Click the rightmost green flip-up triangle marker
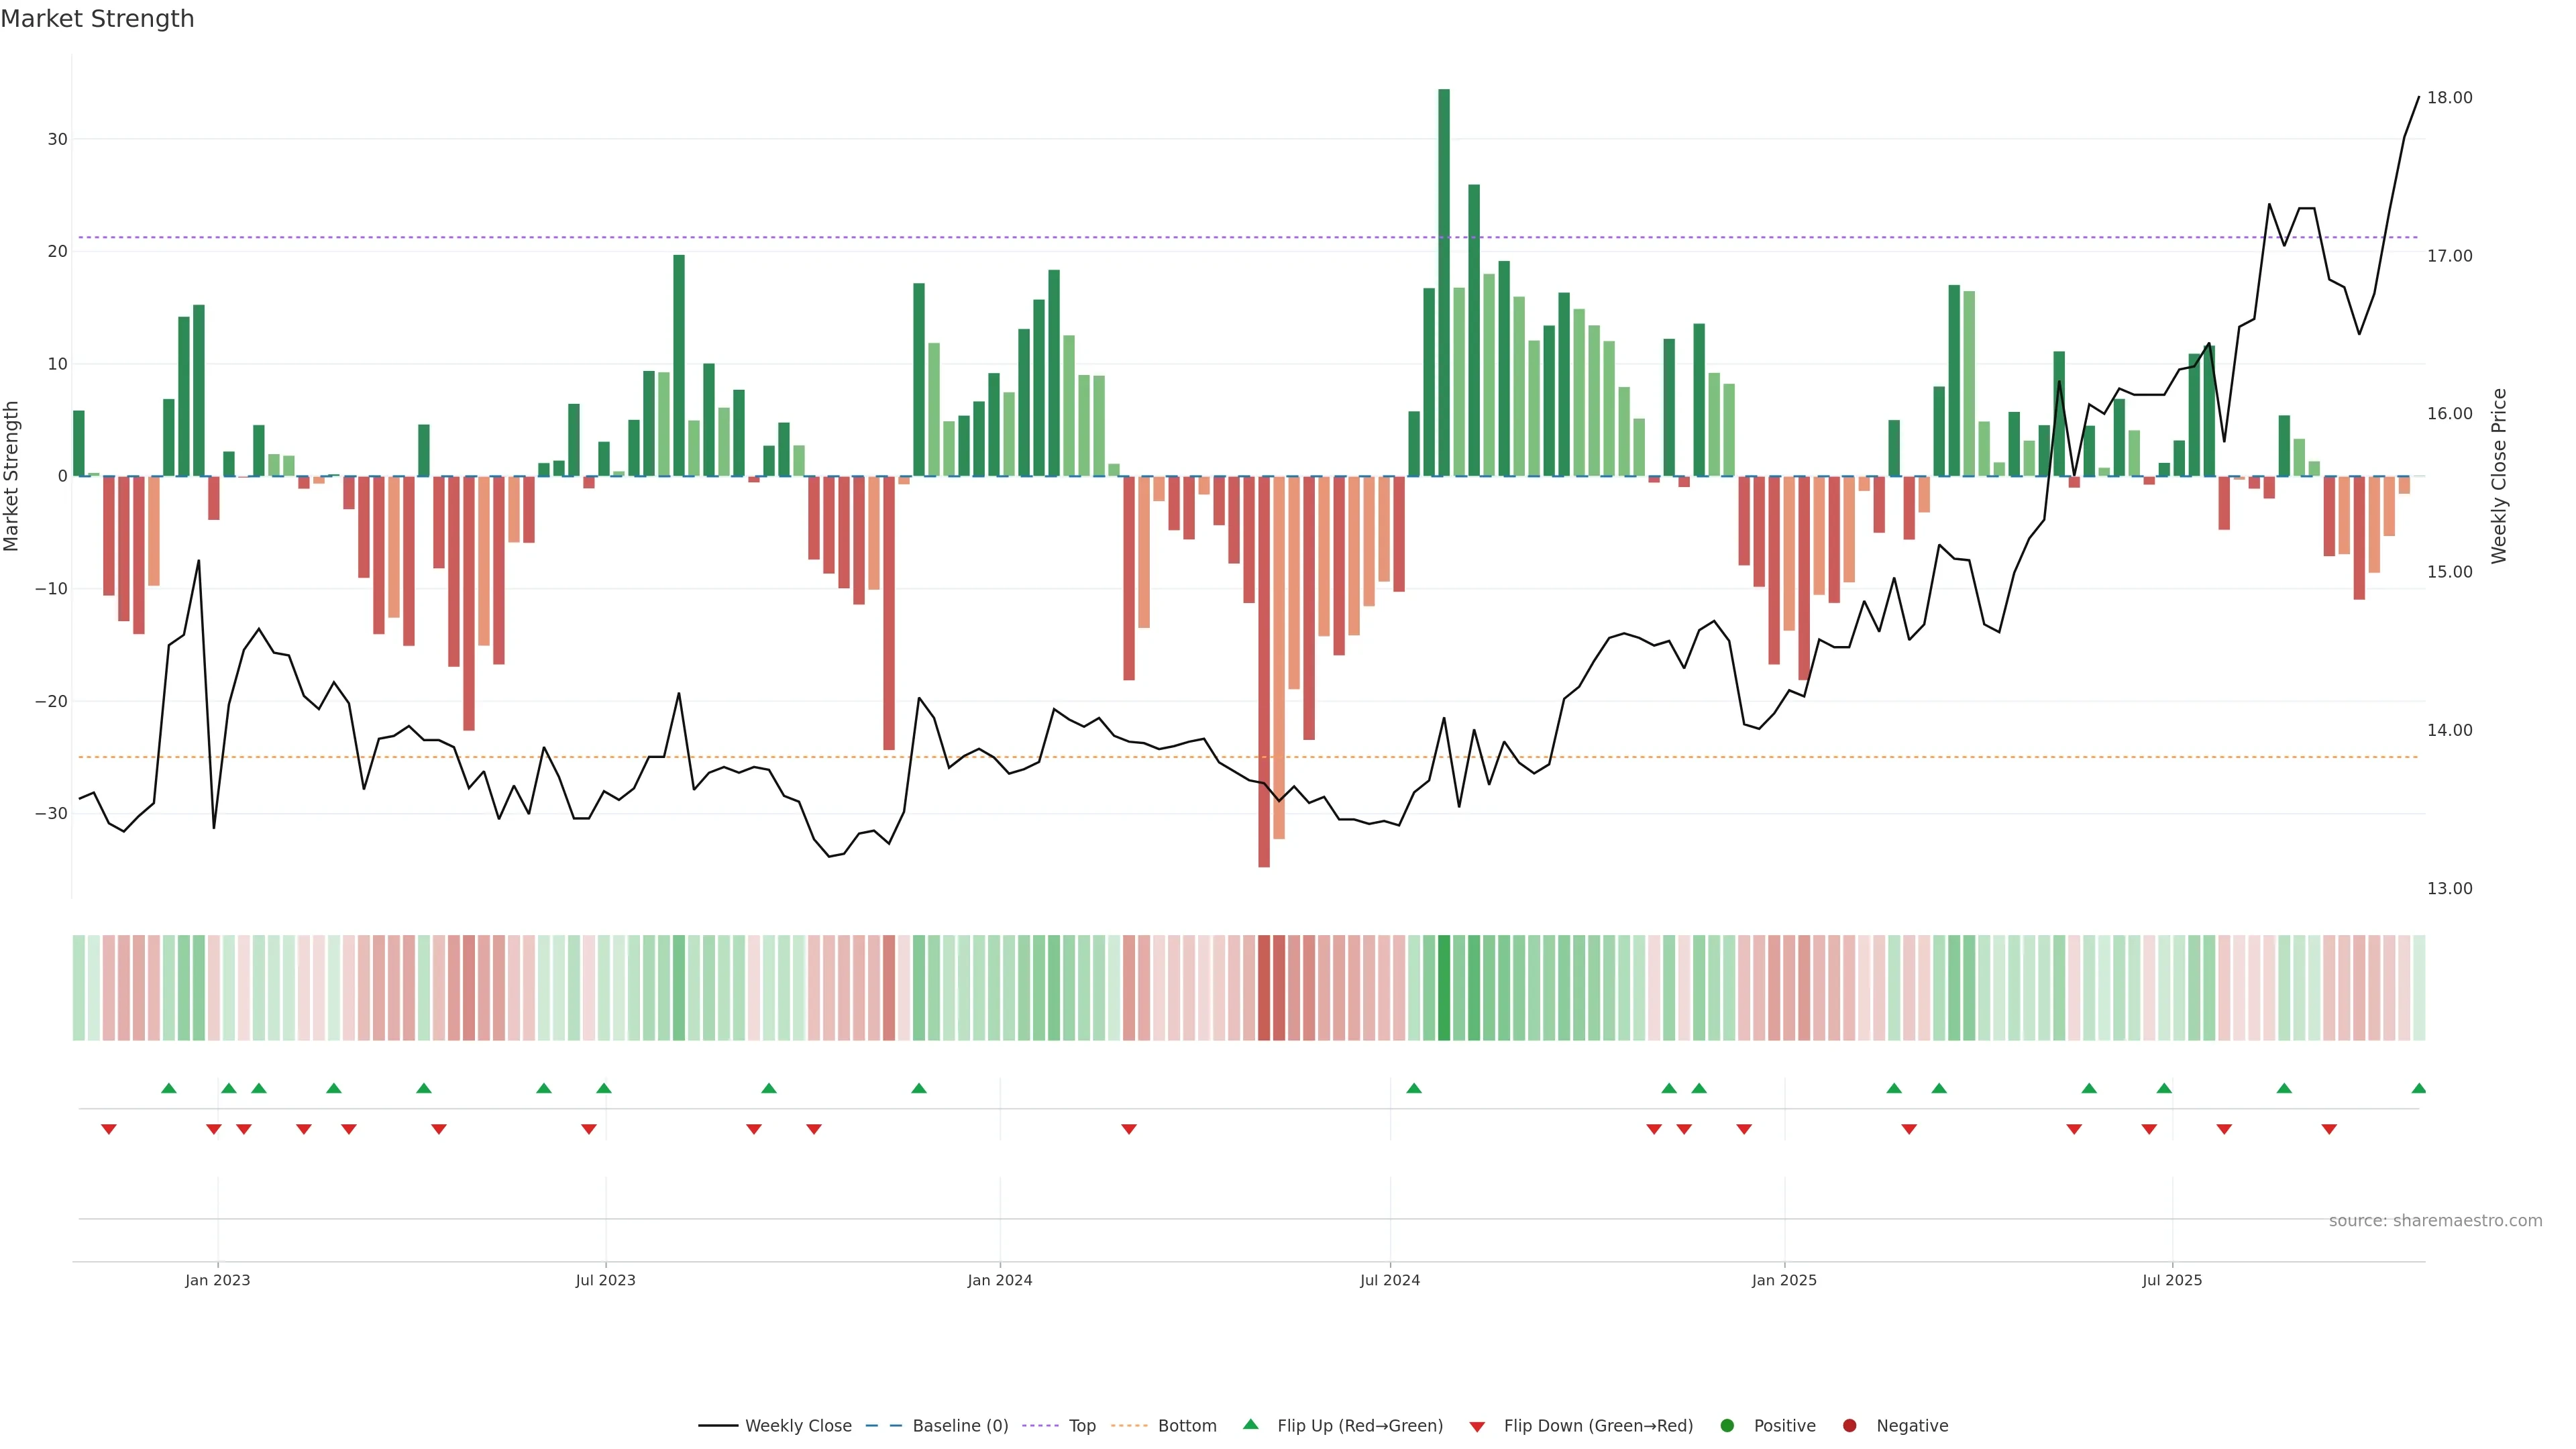 pos(2418,1088)
